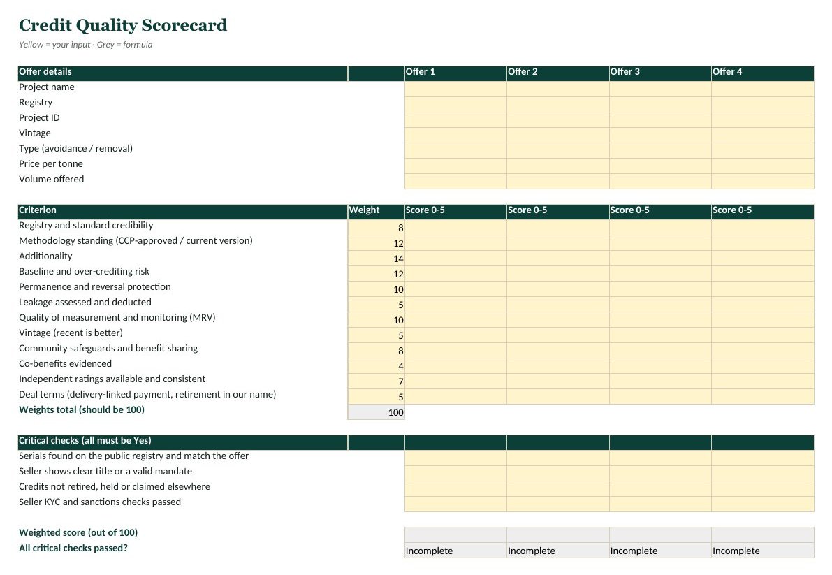The width and height of the screenshot is (832, 575).
Task: Click the Offer details header cell
Action: (183, 74)
